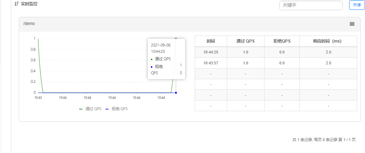Viewport: 365px width, 153px height.
Task: Select the 响应时间 (ms) column header
Action: click(328, 41)
